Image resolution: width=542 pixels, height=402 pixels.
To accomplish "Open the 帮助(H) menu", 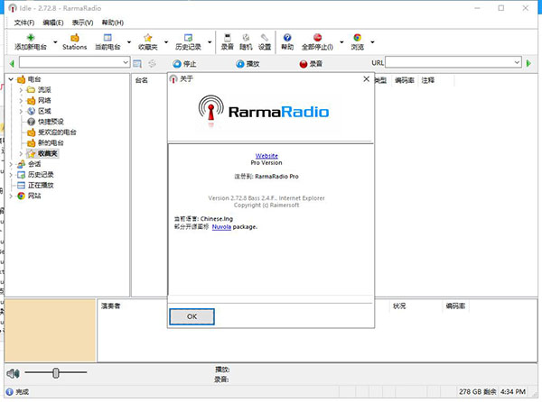I will 113,23.
